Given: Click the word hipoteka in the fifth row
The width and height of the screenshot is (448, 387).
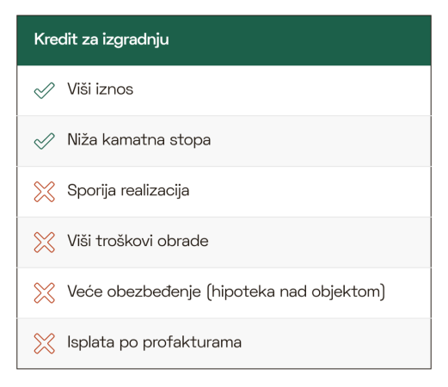Looking at the screenshot, I should point(242,292).
